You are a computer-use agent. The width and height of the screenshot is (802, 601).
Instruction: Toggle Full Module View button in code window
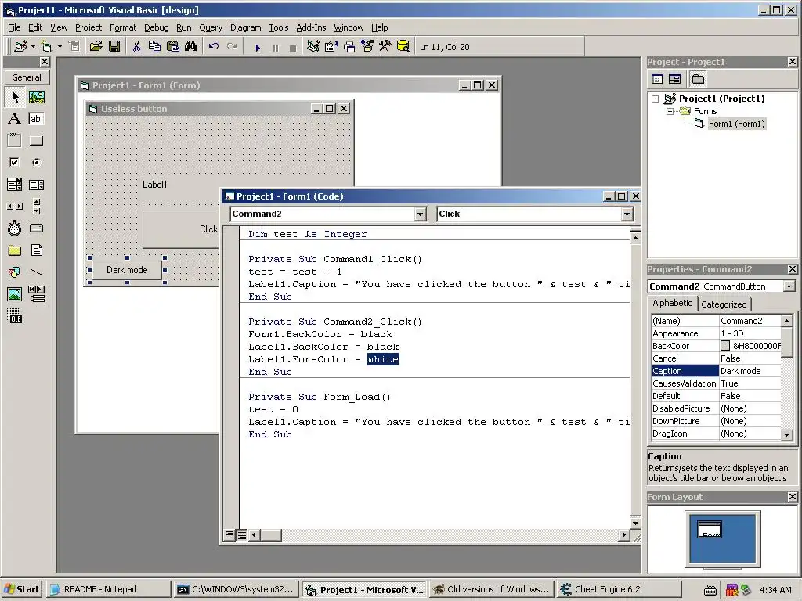pos(241,534)
